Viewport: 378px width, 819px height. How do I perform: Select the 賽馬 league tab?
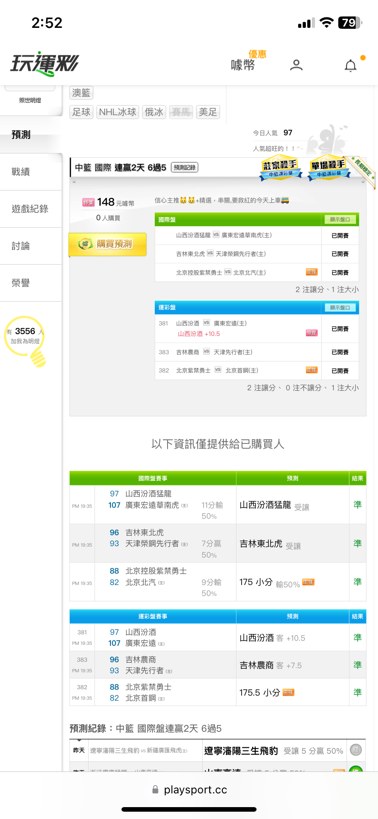coord(181,112)
